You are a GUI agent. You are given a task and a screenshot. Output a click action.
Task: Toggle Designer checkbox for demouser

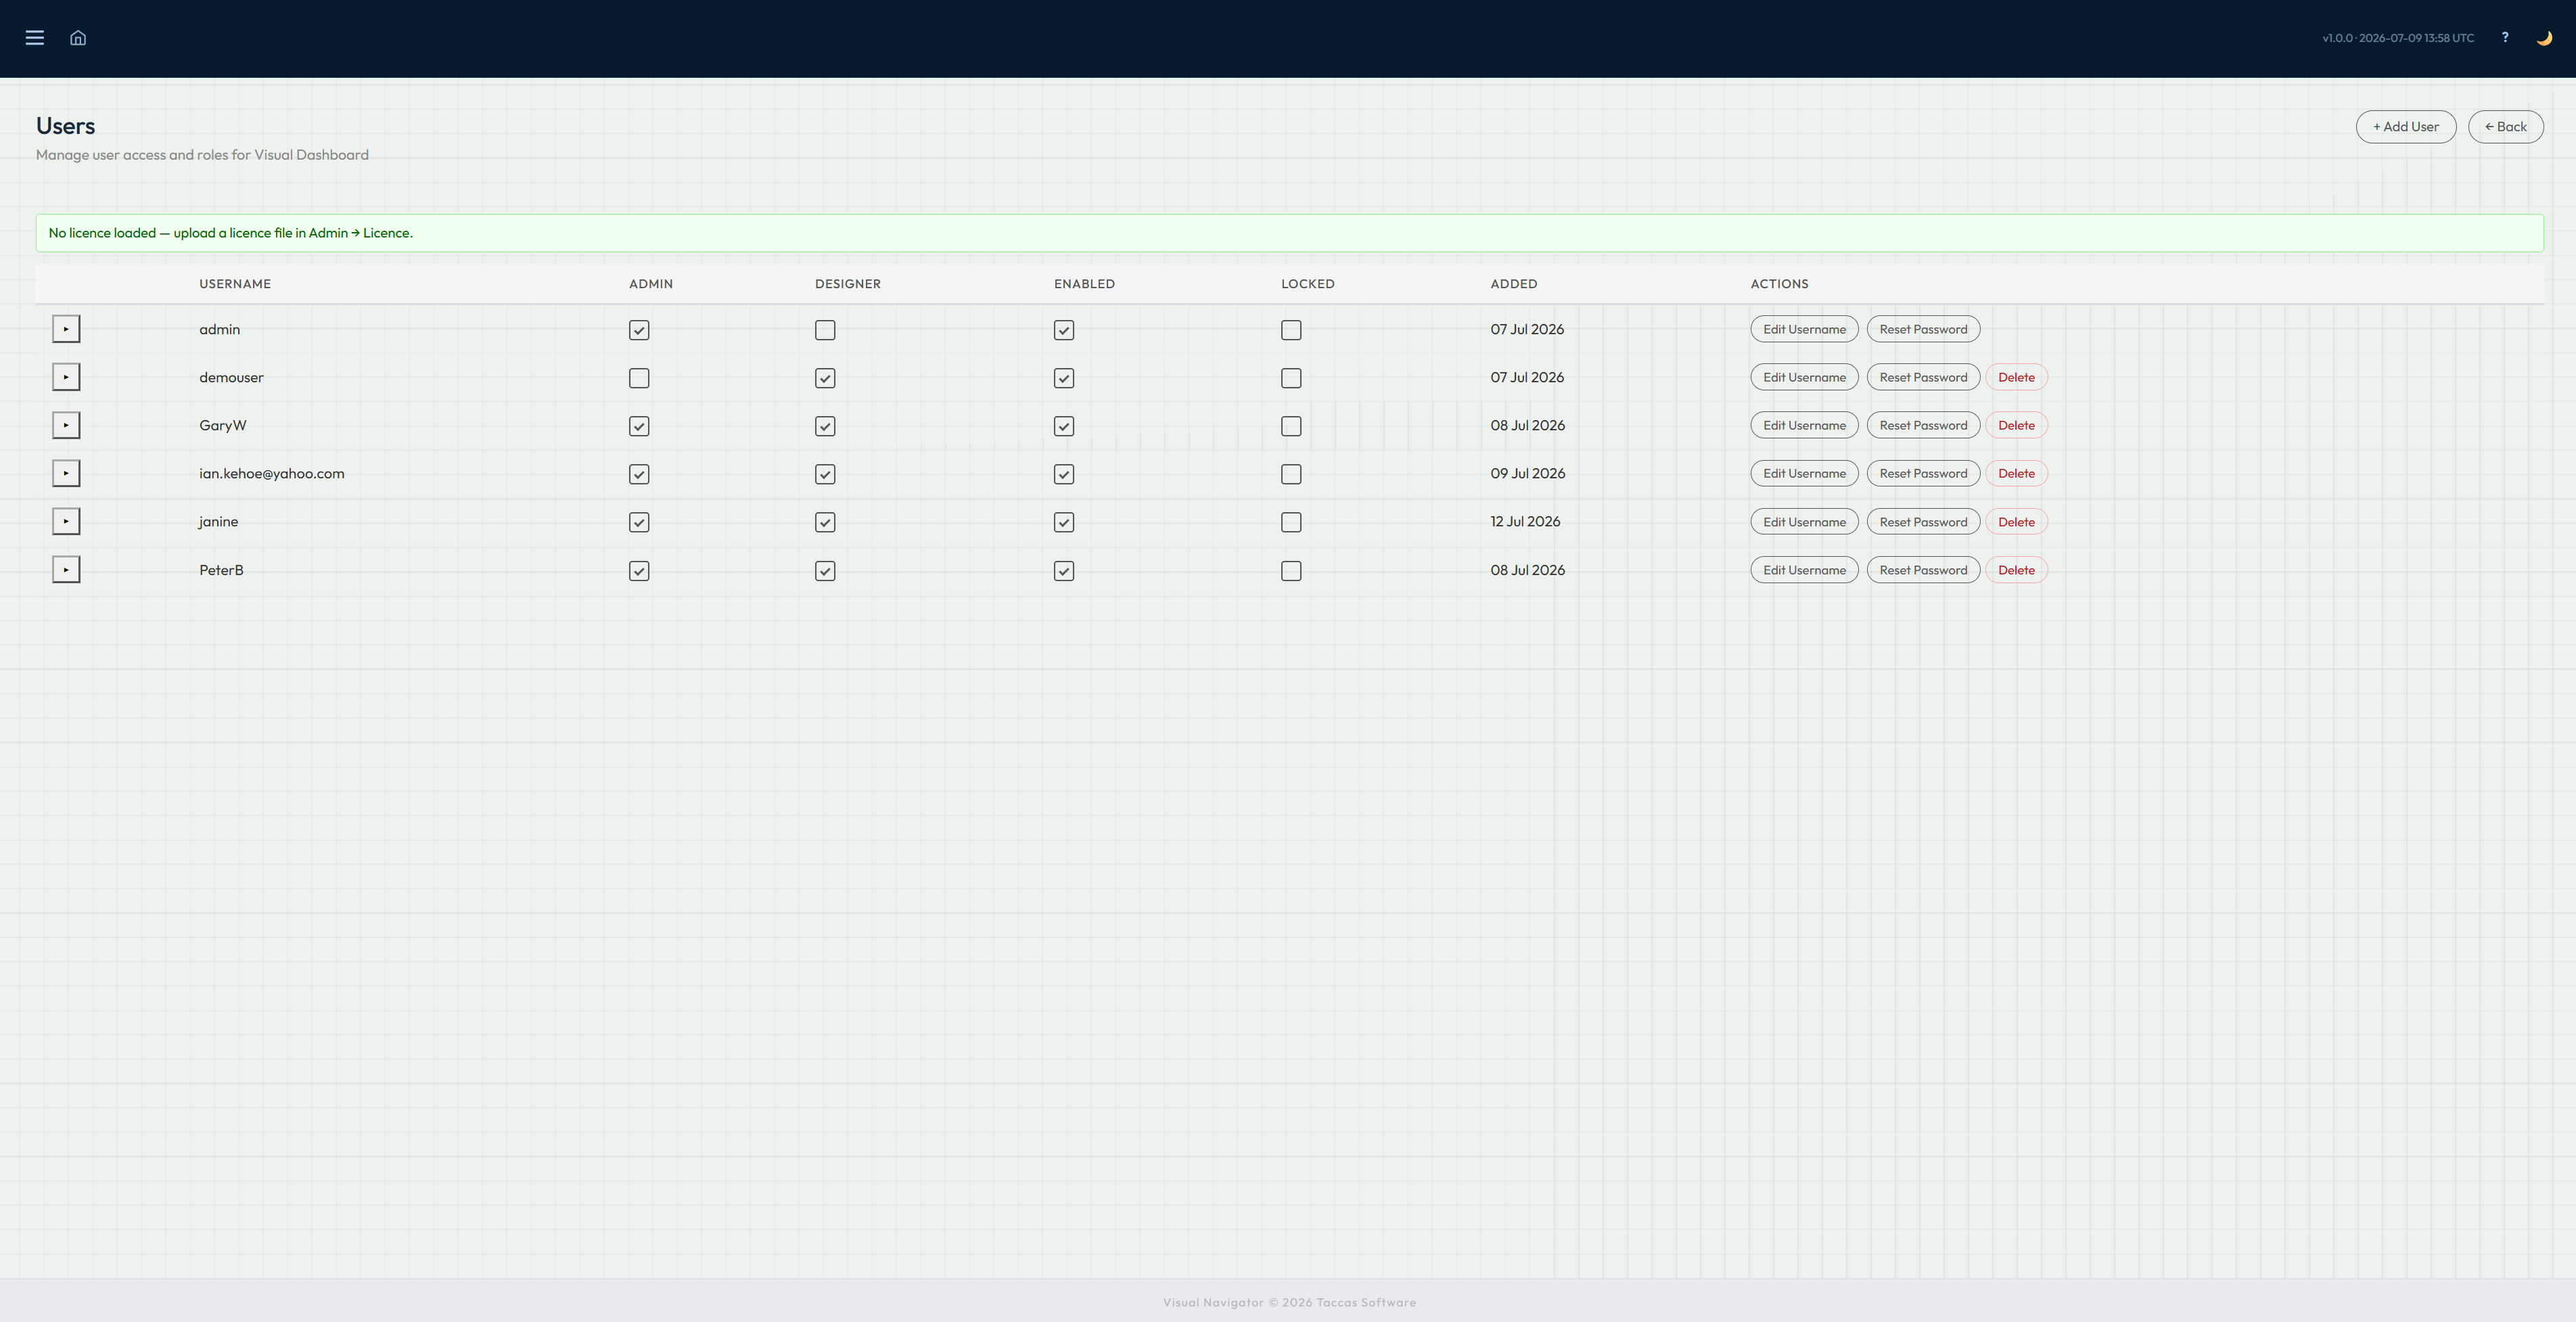click(x=825, y=378)
